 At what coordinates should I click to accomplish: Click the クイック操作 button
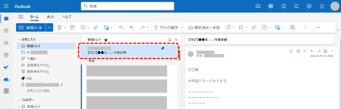click(166, 27)
